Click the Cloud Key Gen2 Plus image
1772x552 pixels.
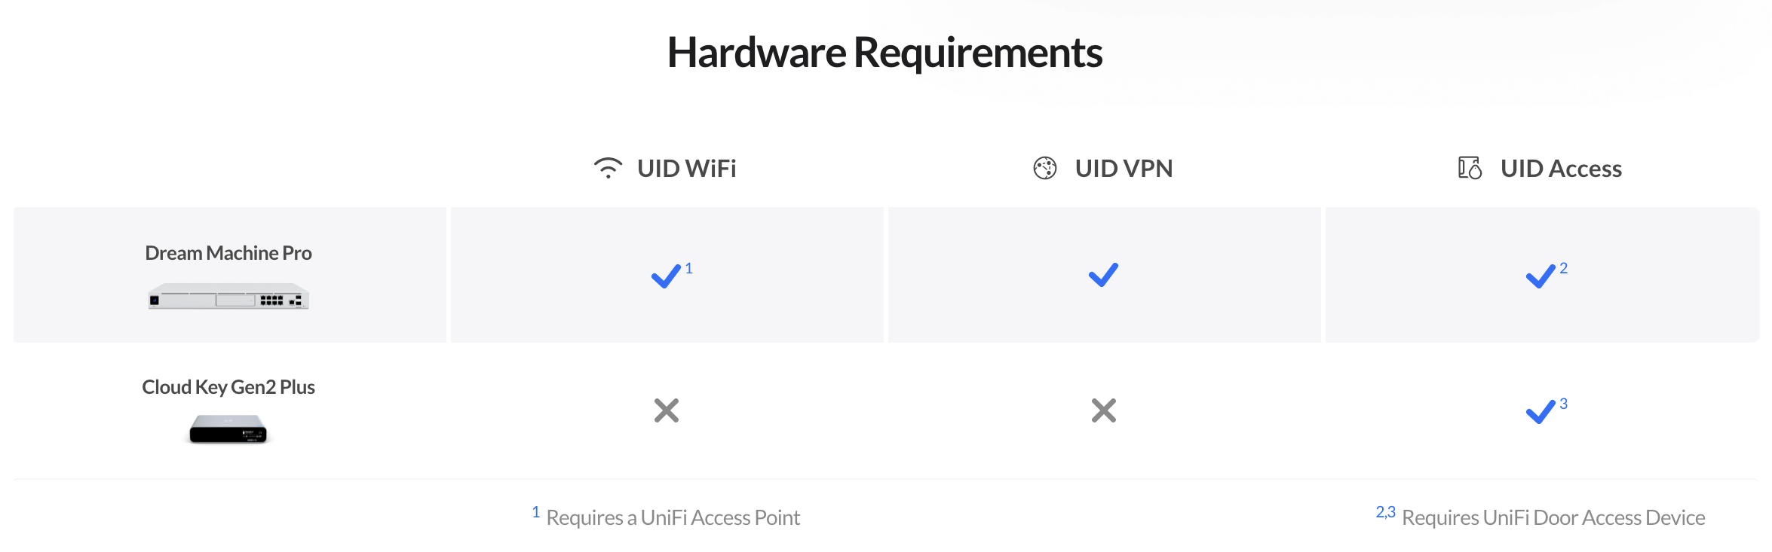click(x=228, y=429)
